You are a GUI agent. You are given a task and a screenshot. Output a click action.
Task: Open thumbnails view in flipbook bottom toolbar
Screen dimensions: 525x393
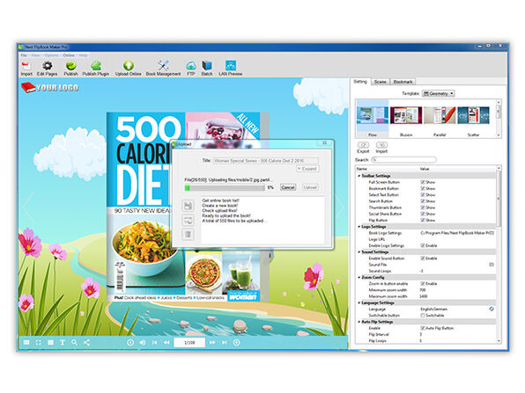[26, 342]
